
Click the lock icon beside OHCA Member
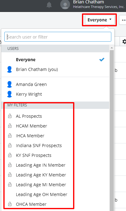pyautogui.click(x=10, y=204)
